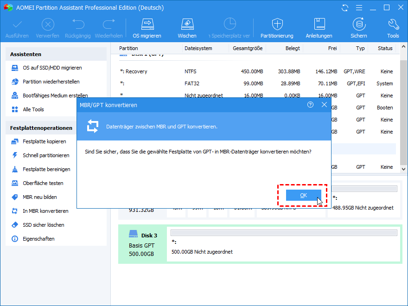Click the Dateisystem column header
This screenshot has height=306, width=408.
click(198, 48)
